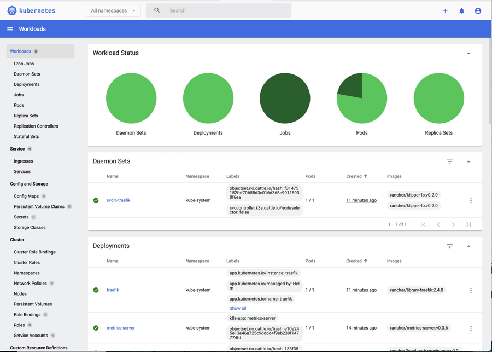The image size is (492, 352).
Task: Open Deployments in sidebar
Action: click(27, 84)
